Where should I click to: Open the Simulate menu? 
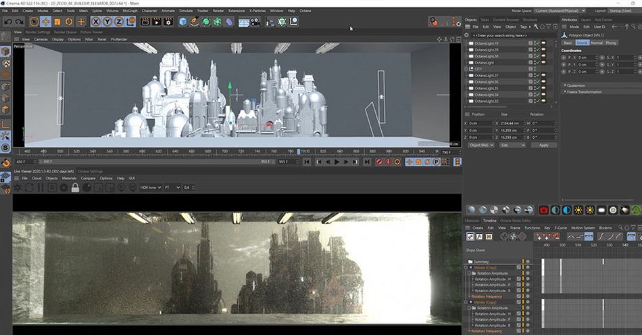coord(185,11)
